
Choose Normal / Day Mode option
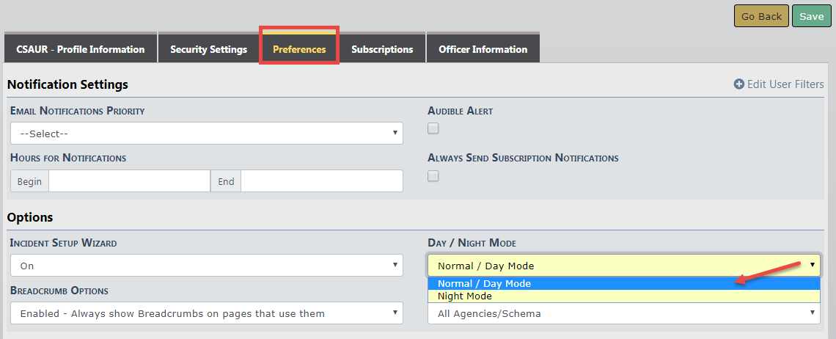tap(484, 284)
